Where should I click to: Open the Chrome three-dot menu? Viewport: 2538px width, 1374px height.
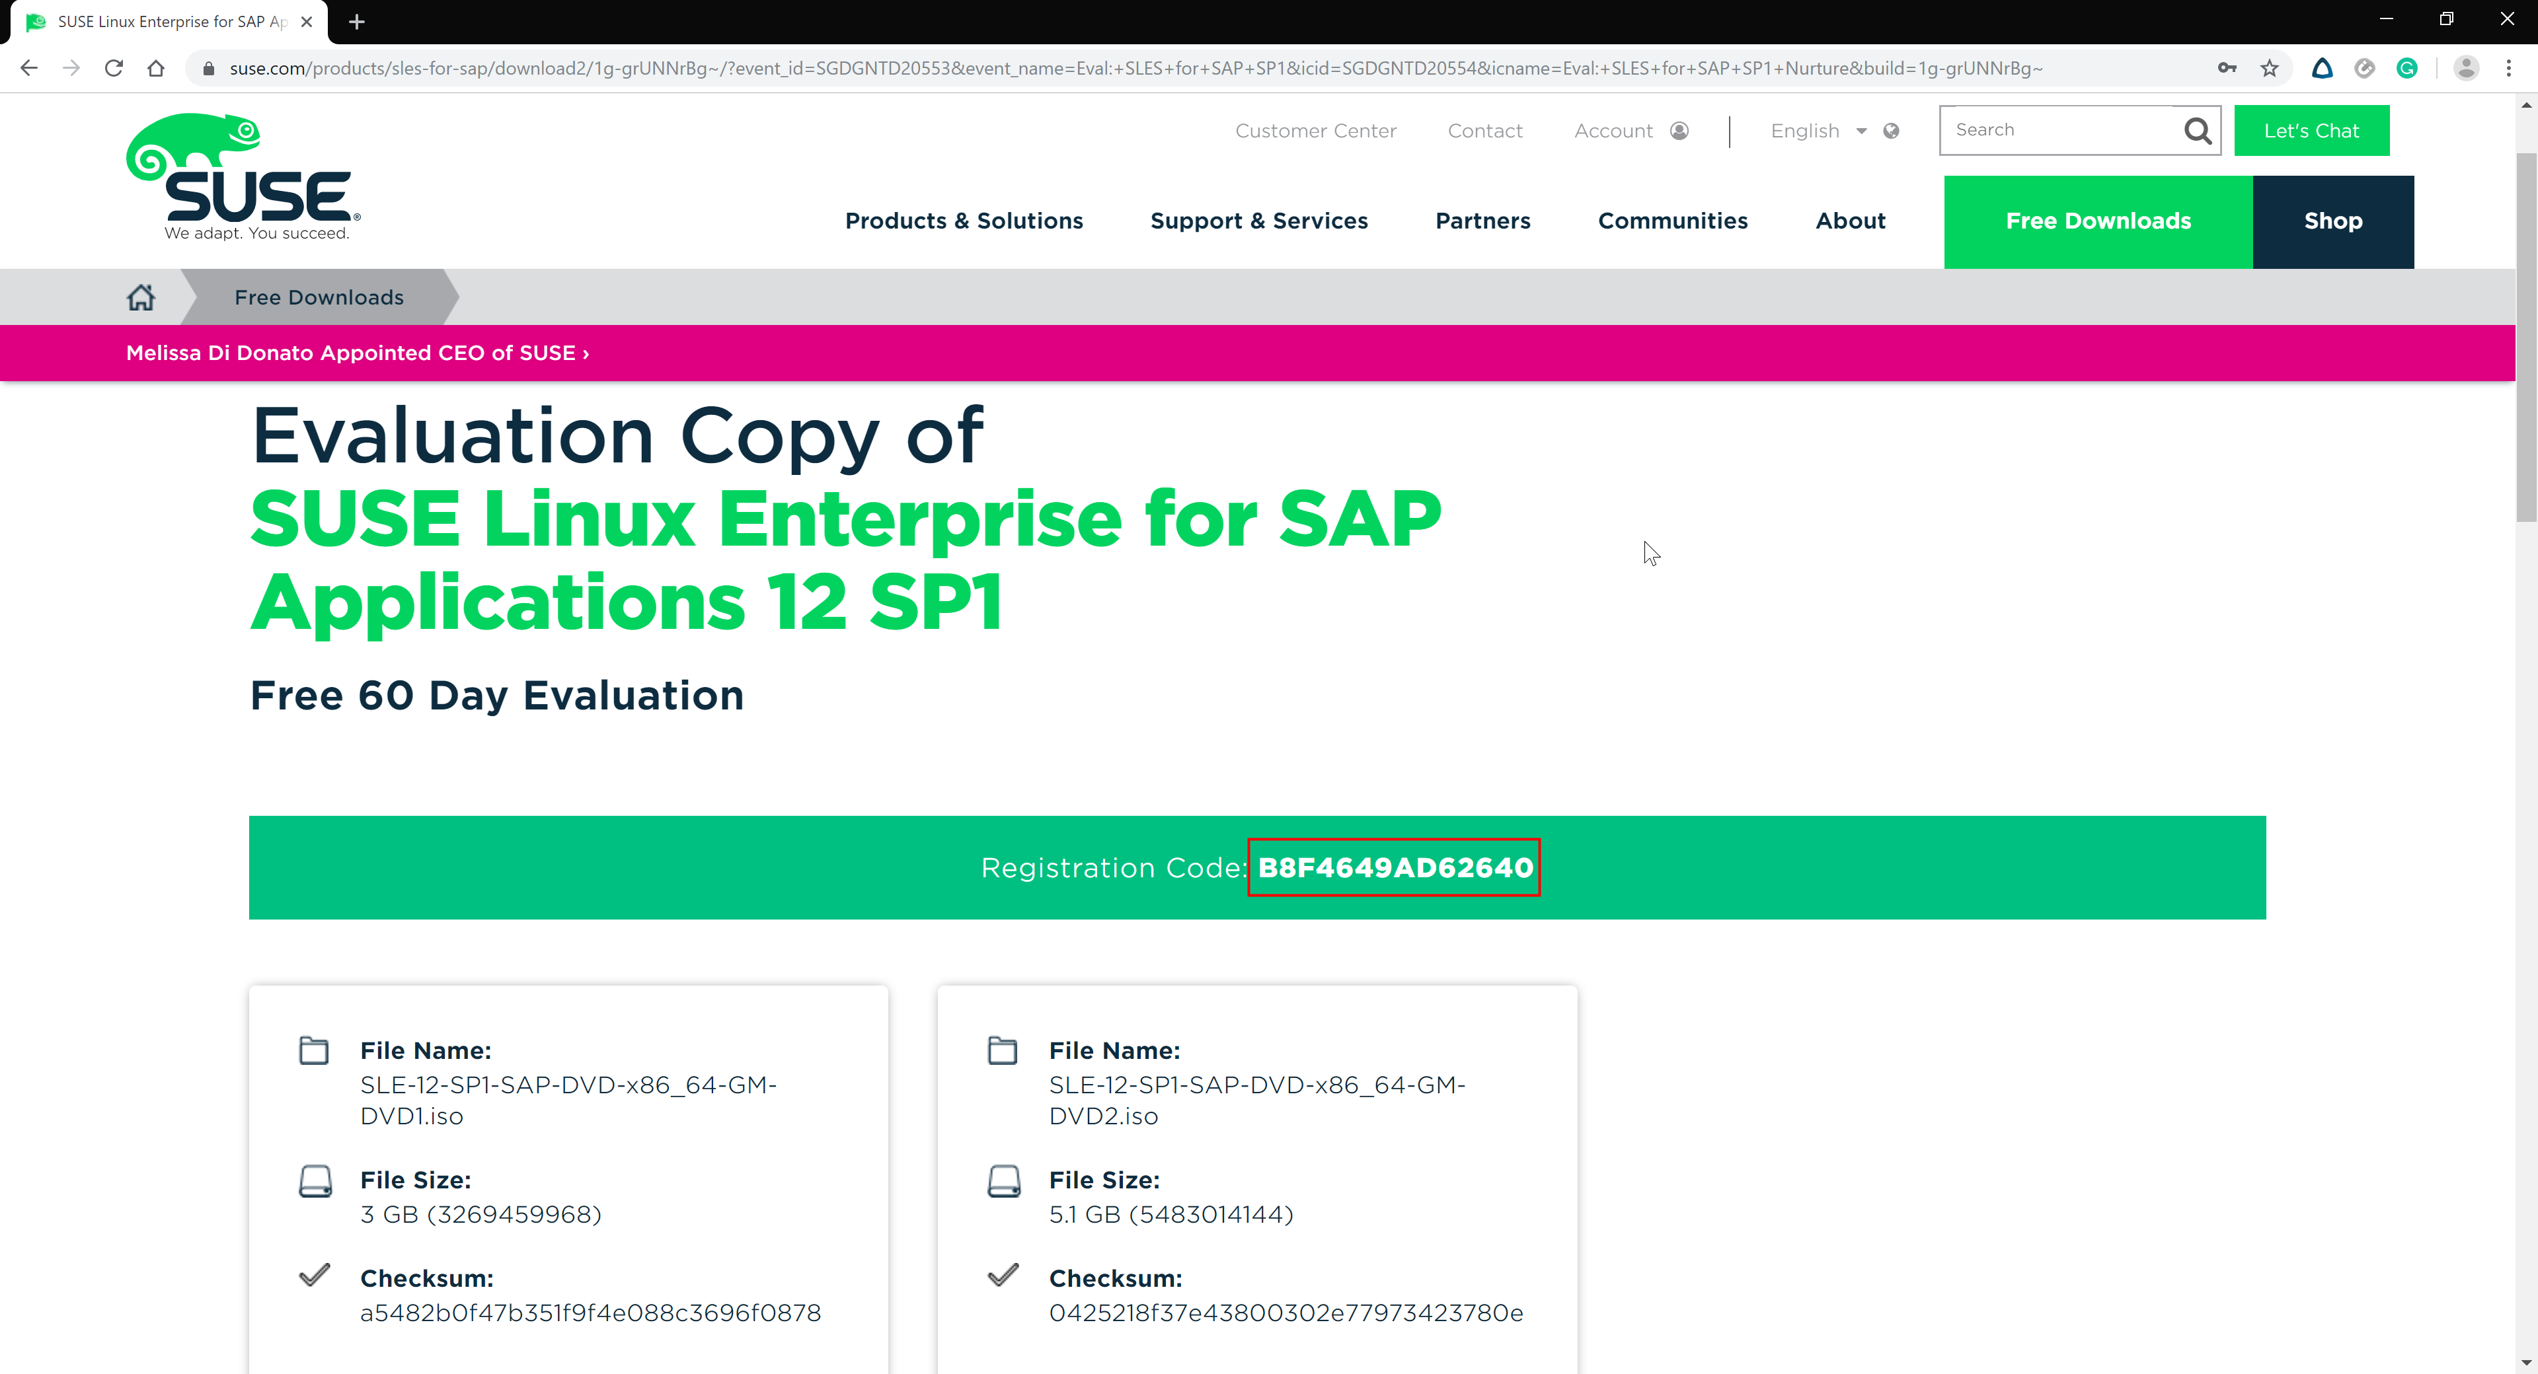point(2510,68)
